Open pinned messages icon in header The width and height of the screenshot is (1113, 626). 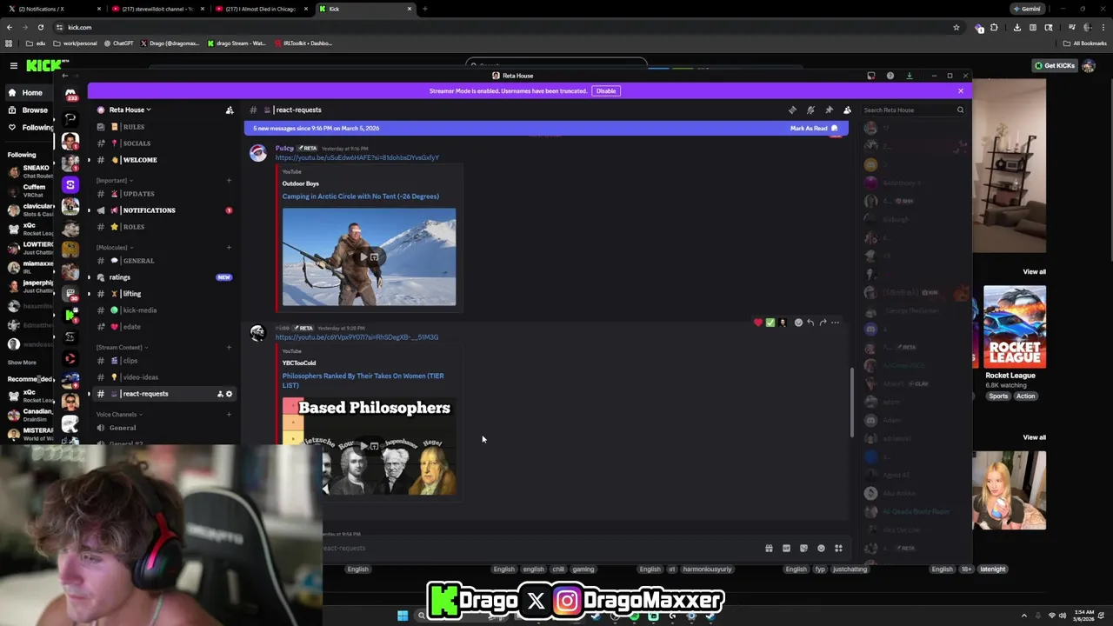(x=829, y=110)
